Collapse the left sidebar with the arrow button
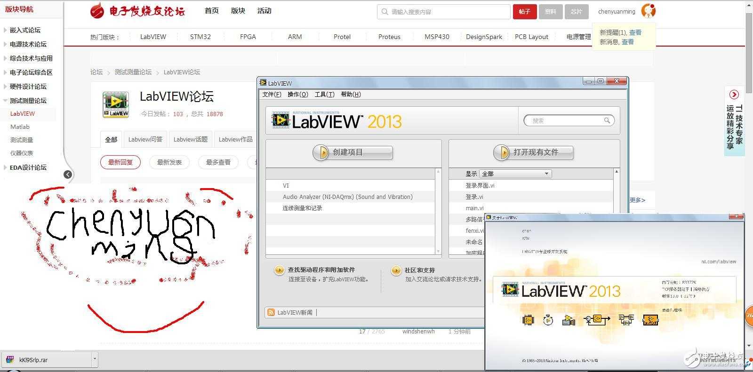The image size is (753, 372). point(68,174)
